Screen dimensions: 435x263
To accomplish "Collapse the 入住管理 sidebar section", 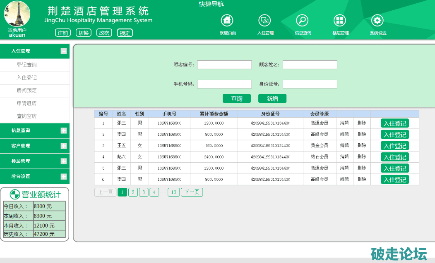I will 63,51.
